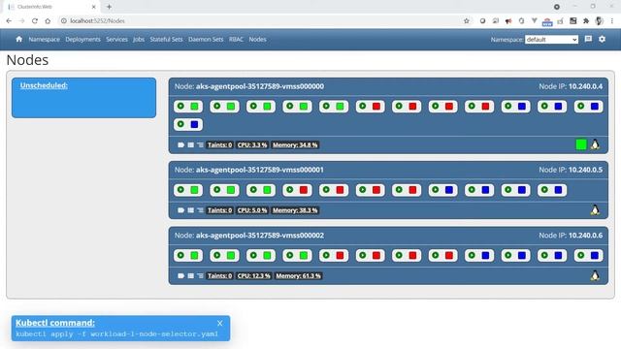Select first green pod on node vmss000002
This screenshot has width=621, height=349.
click(188, 256)
